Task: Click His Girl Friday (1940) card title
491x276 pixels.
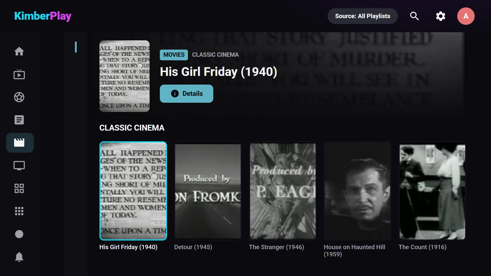Action: (128, 247)
